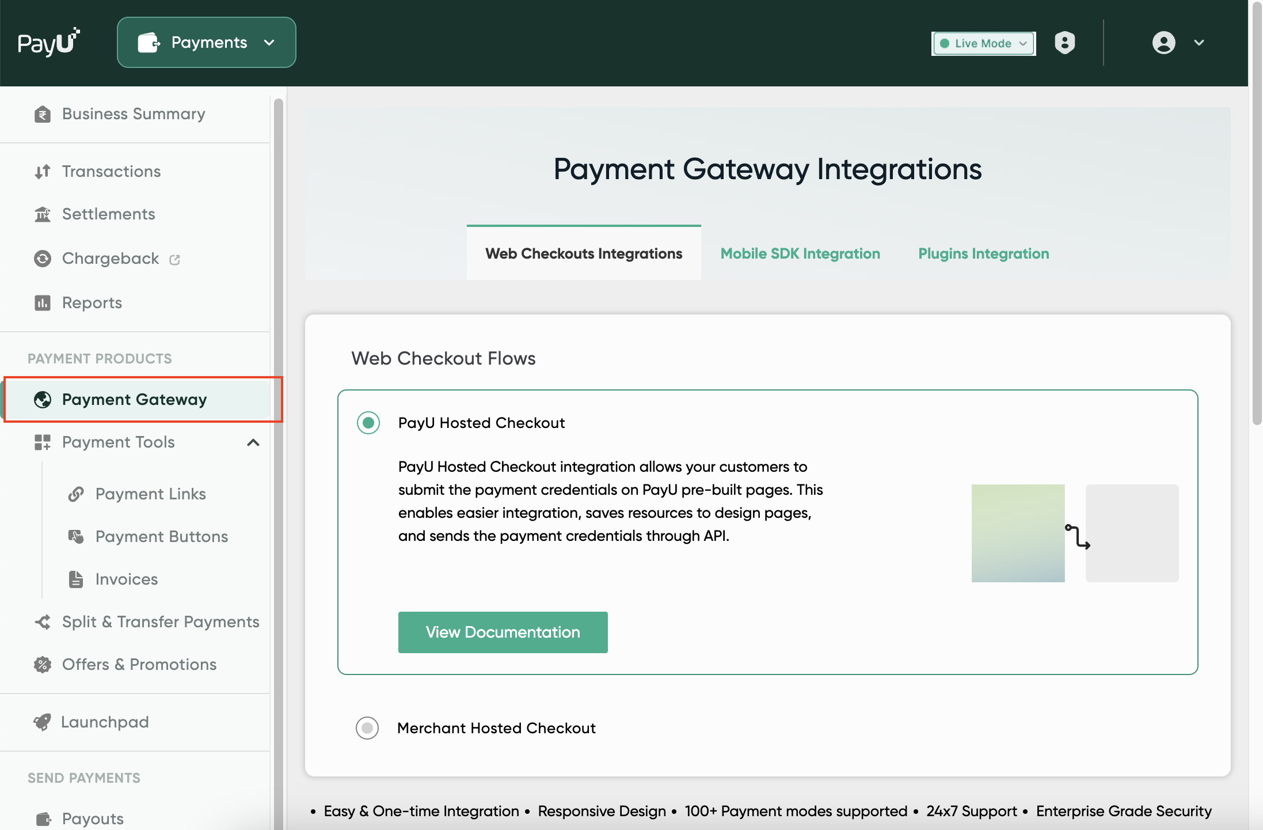Select the Launchpad rocket icon
Screen dimensions: 1263x830
[42, 722]
